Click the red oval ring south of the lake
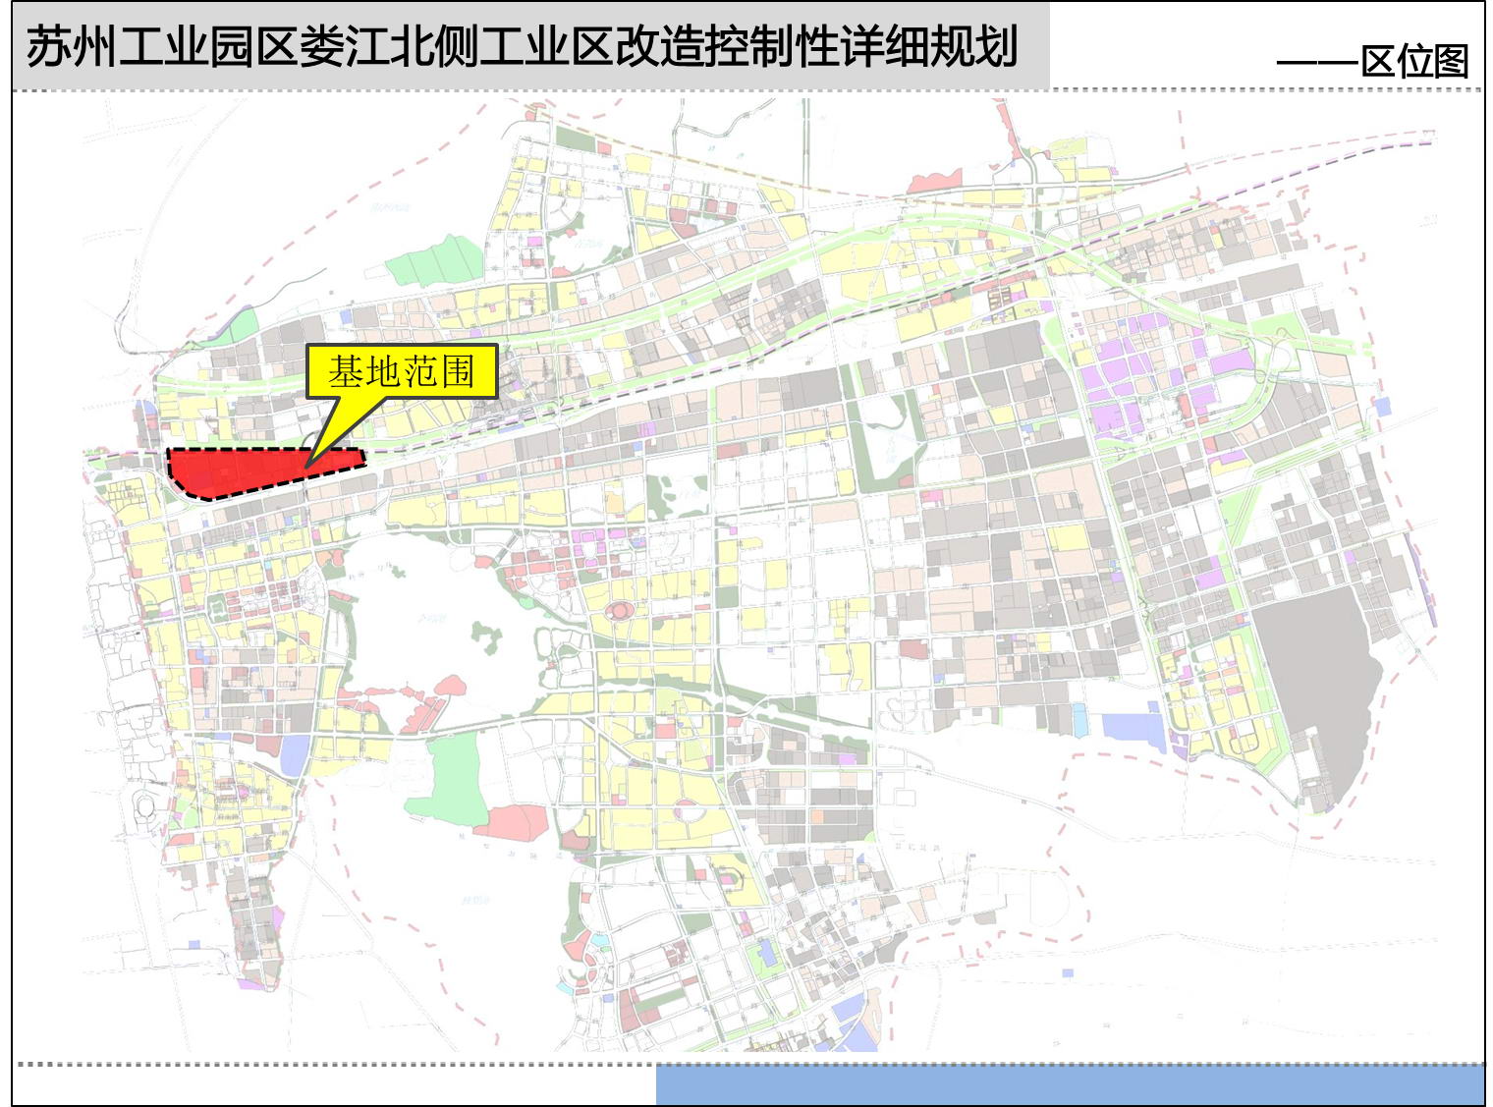Viewport: 1493px width, 1107px height. 620,612
